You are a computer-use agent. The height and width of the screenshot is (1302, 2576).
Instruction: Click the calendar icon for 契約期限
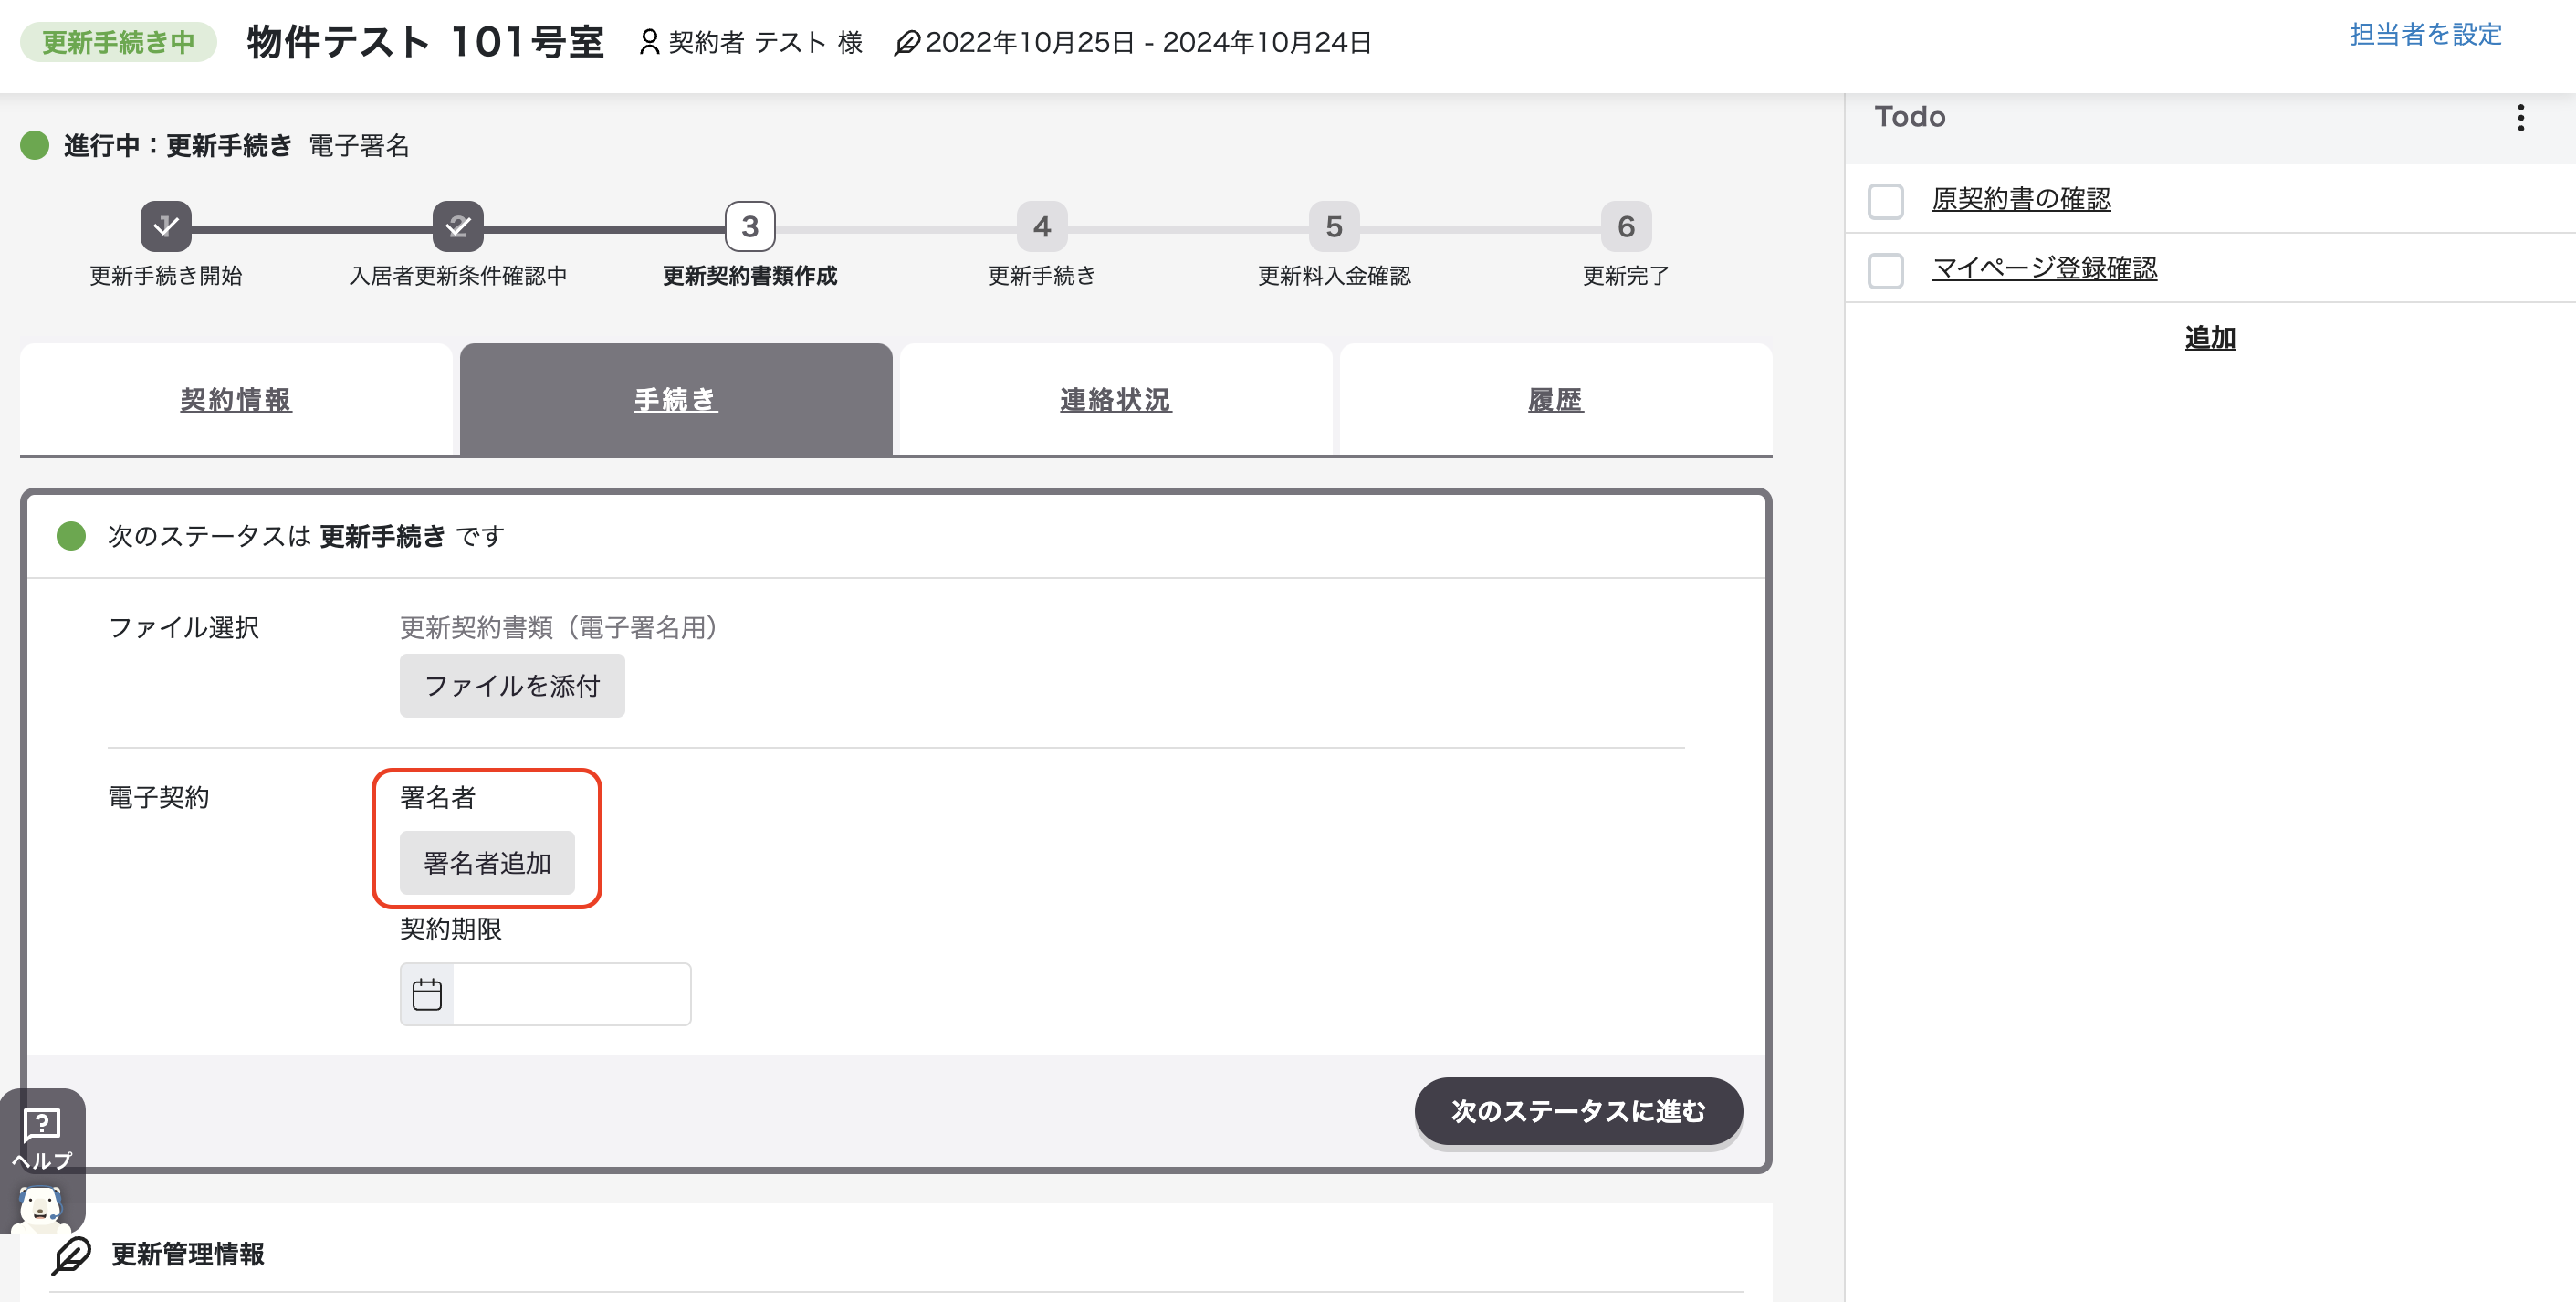[427, 994]
